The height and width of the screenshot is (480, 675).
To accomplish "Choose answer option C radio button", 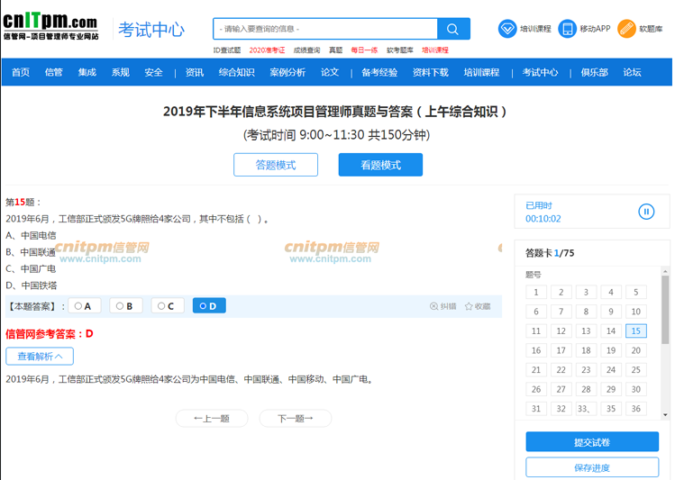I will 161,306.
